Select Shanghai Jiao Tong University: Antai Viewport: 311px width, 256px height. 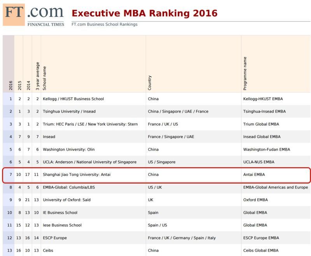pyautogui.click(x=77, y=175)
